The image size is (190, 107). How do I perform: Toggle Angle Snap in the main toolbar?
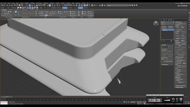[x=55, y=5]
